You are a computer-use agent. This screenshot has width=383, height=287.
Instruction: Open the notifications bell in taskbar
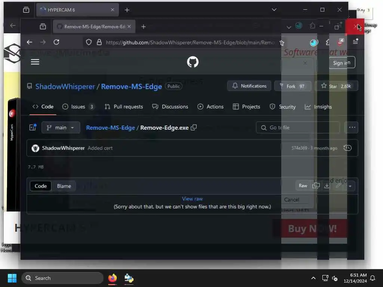pos(373,278)
